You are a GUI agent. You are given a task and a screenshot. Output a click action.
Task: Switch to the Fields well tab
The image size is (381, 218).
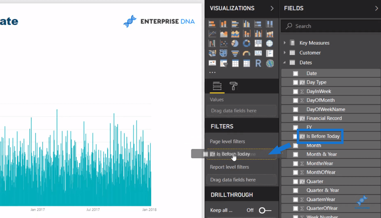click(217, 86)
